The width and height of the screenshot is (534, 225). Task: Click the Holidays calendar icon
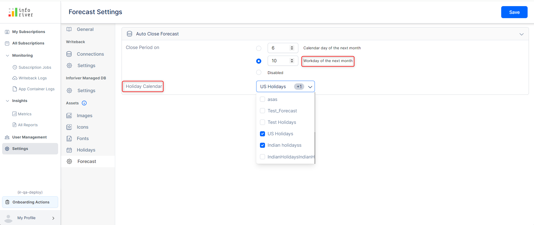pos(69,150)
